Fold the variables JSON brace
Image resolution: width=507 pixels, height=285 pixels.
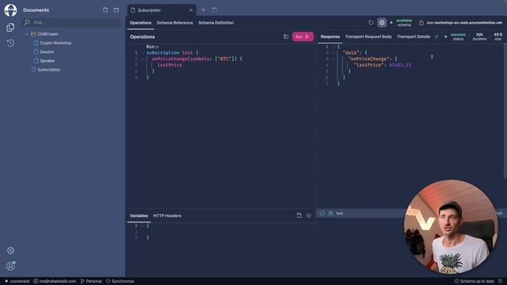(x=143, y=226)
